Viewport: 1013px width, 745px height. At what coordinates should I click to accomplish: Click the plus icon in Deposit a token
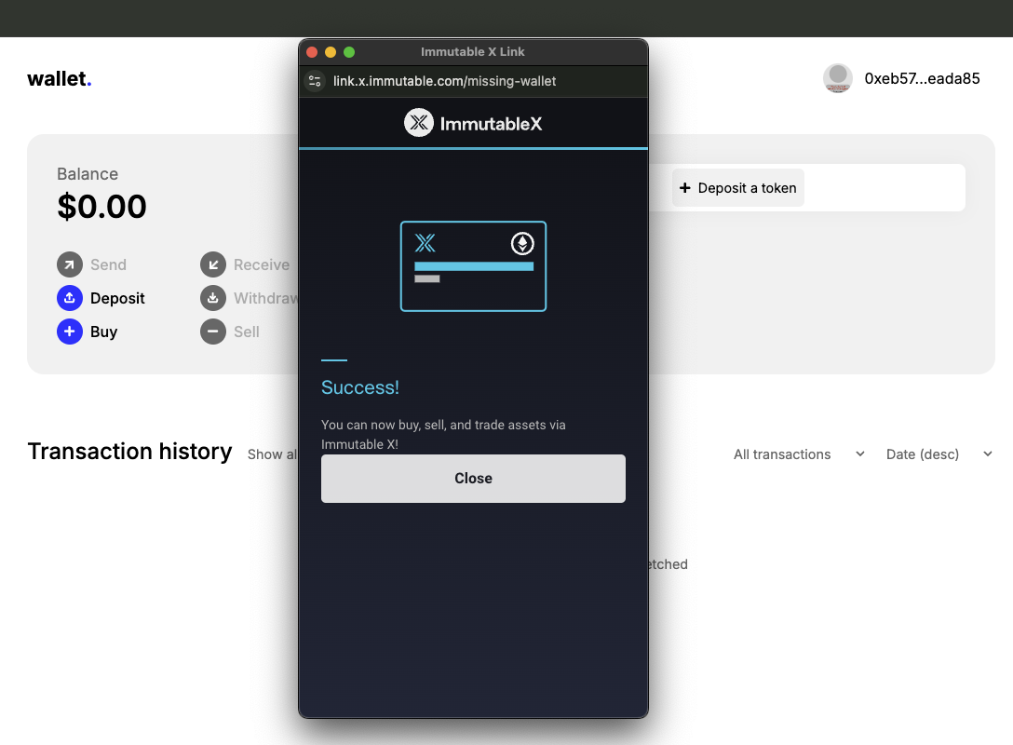click(x=685, y=187)
